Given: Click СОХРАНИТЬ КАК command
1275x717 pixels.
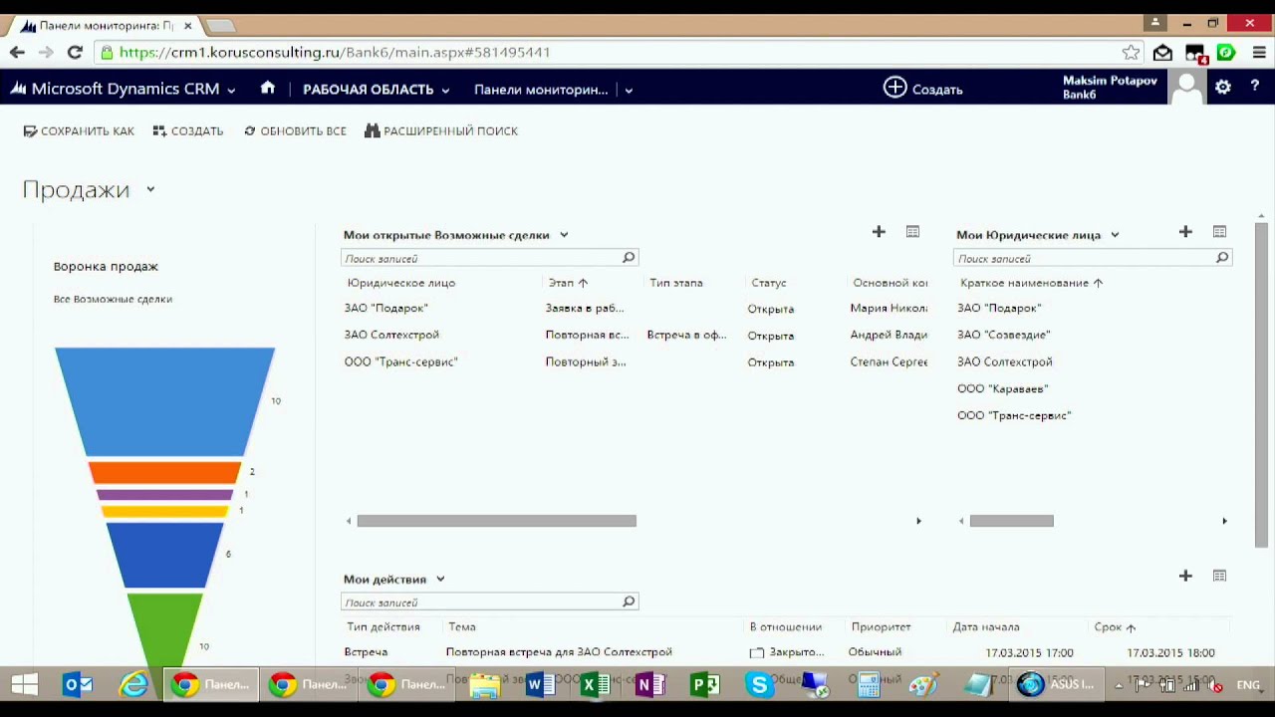Looking at the screenshot, I should click(79, 130).
